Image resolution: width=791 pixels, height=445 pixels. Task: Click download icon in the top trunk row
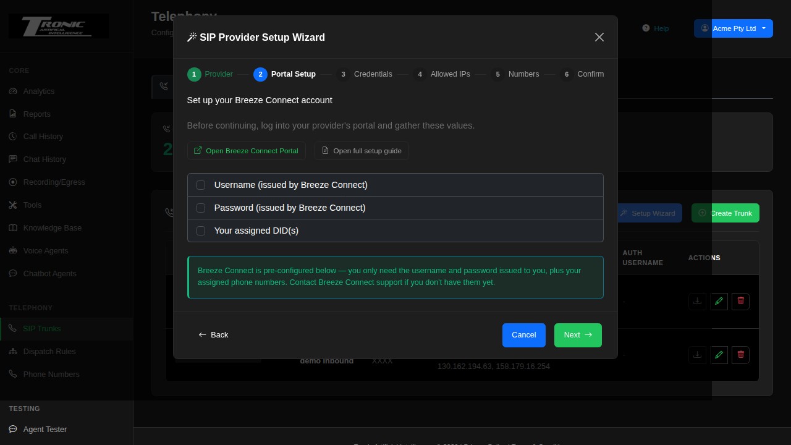point(697,302)
